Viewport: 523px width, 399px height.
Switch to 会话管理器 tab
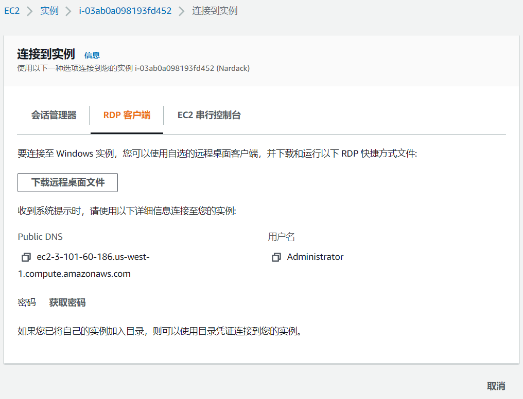(54, 115)
